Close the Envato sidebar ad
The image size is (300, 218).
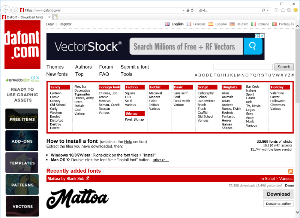pos(38,78)
